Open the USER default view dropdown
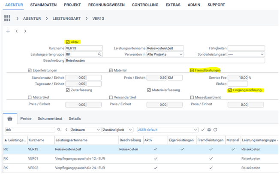 pyautogui.click(x=168, y=129)
